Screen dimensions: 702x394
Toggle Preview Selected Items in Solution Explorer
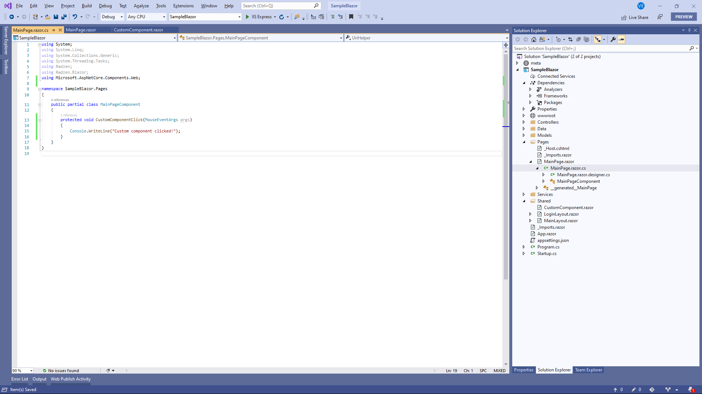[x=621, y=39]
